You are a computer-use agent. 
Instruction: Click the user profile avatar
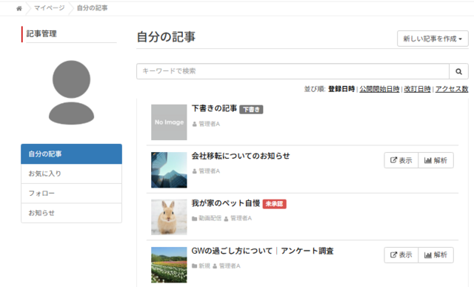71,93
